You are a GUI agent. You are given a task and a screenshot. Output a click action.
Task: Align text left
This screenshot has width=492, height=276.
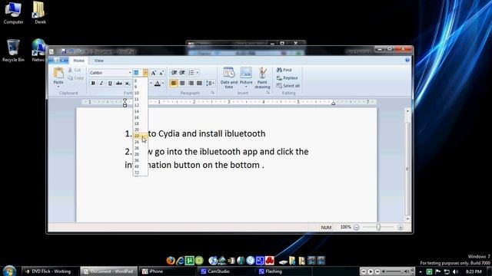coord(174,84)
